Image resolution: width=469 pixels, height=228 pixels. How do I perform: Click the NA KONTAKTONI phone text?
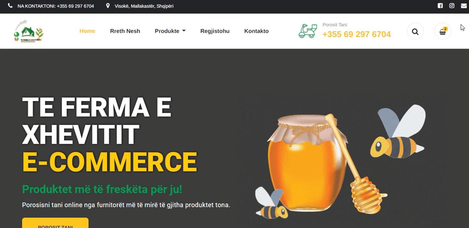(56, 6)
